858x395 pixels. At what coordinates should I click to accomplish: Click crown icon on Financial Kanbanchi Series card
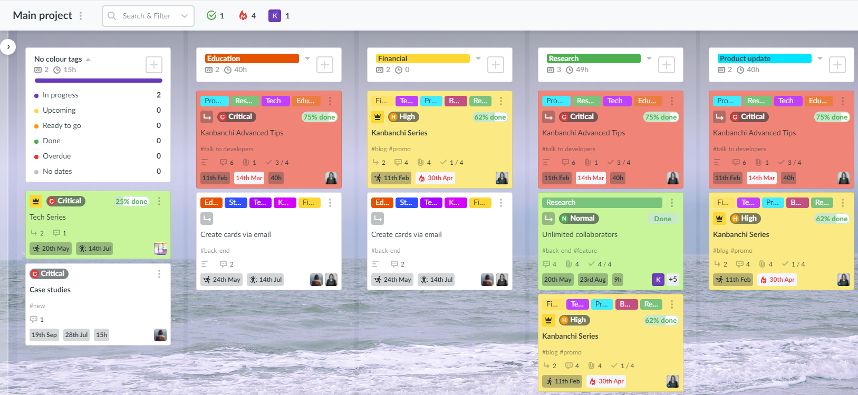click(378, 117)
